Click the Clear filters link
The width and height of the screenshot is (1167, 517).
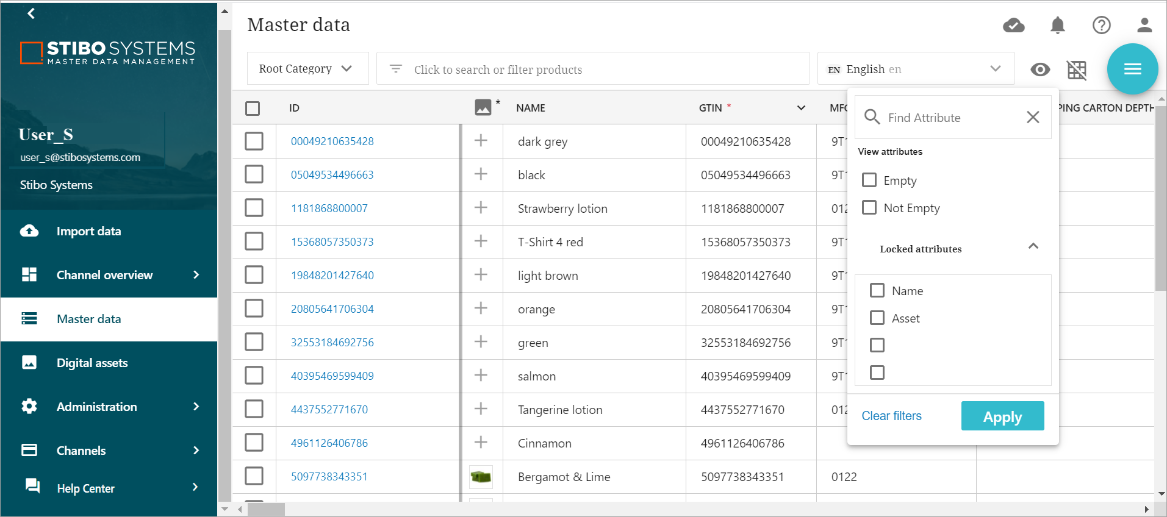[x=891, y=416]
